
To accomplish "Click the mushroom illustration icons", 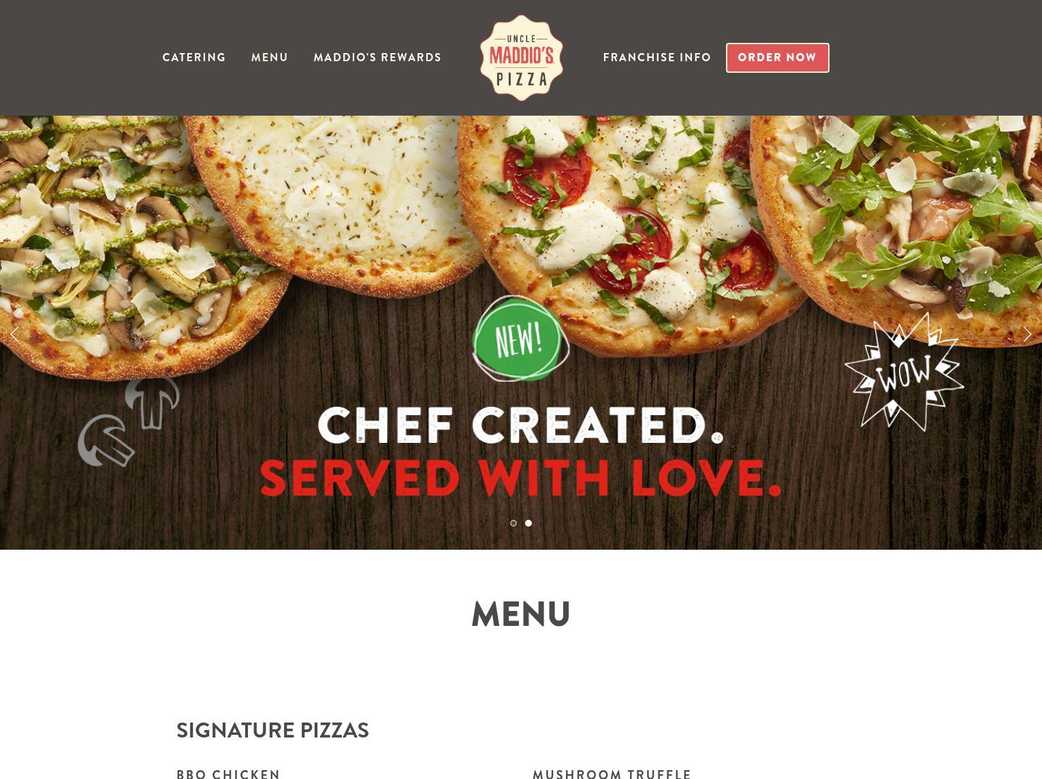I will pos(129,421).
